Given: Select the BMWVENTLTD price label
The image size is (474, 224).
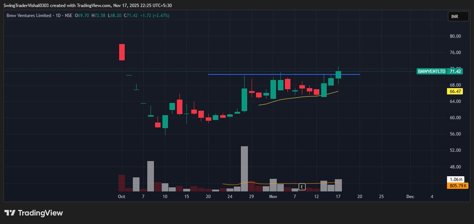Looking at the screenshot, I should (433, 71).
